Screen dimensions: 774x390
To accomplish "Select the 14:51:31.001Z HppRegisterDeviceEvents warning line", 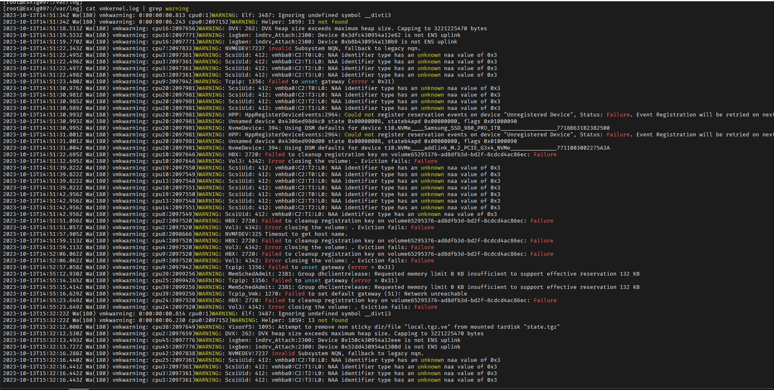I will (388, 135).
